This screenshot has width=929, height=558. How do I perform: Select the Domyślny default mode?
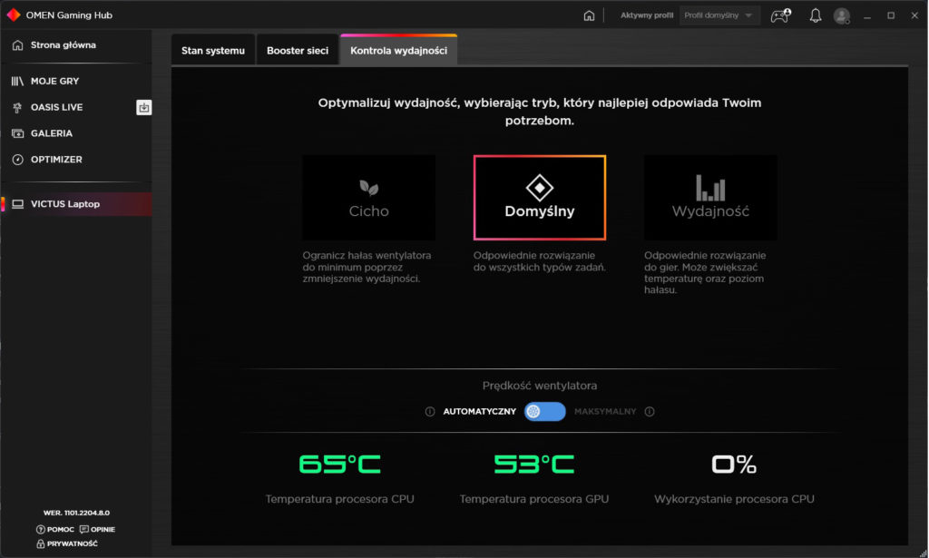tap(540, 198)
